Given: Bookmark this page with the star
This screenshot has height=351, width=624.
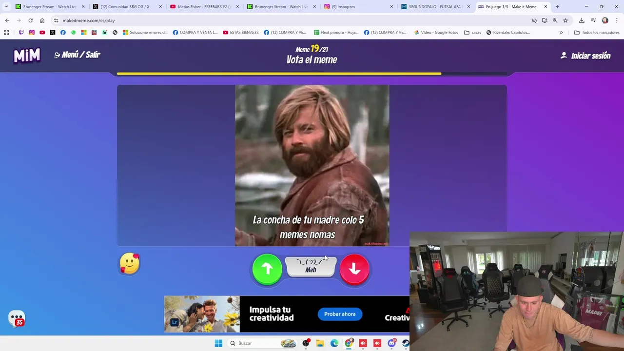Looking at the screenshot, I should pos(565,20).
